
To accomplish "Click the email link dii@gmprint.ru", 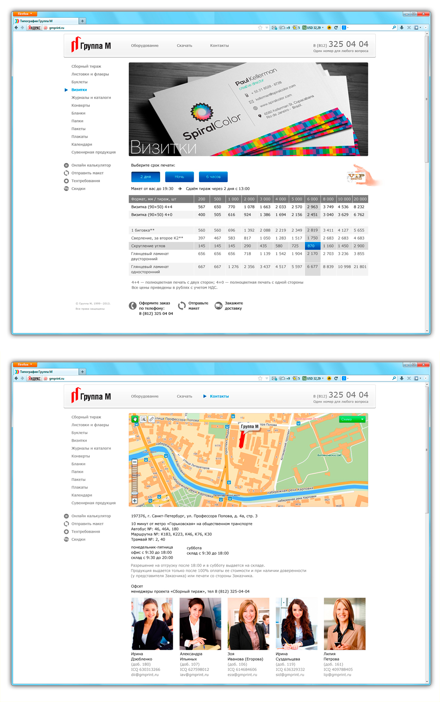I will 145,675.
